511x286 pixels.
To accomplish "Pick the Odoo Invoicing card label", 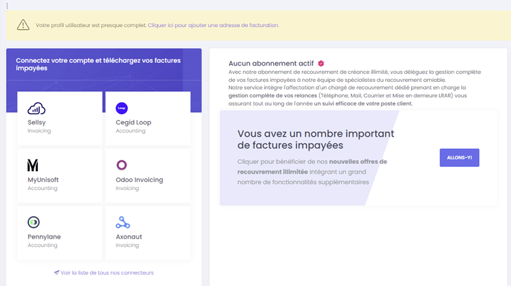I will (139, 180).
